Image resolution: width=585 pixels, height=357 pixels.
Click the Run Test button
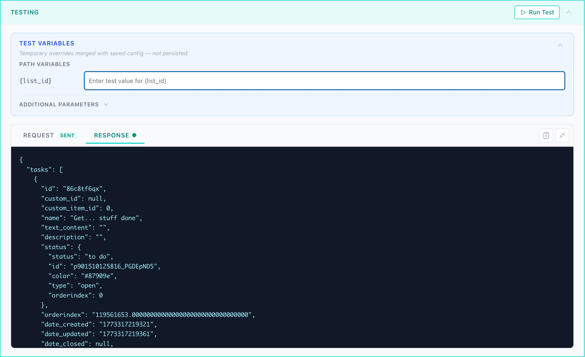pos(537,12)
